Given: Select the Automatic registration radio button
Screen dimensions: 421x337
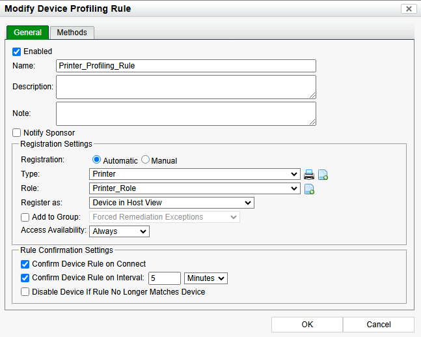Looking at the screenshot, I should pyautogui.click(x=97, y=160).
